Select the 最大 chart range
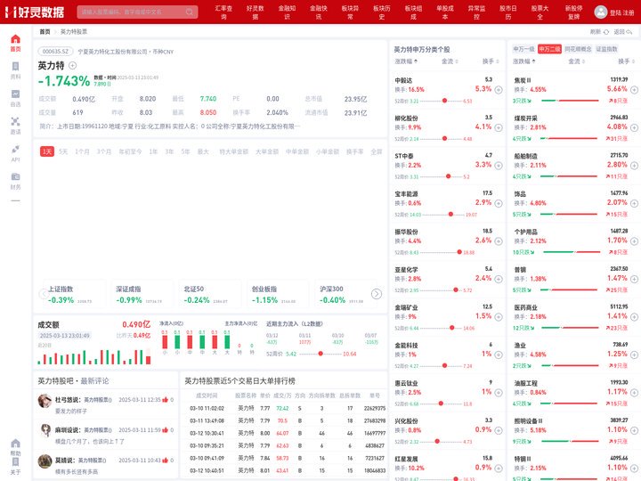 (203, 151)
